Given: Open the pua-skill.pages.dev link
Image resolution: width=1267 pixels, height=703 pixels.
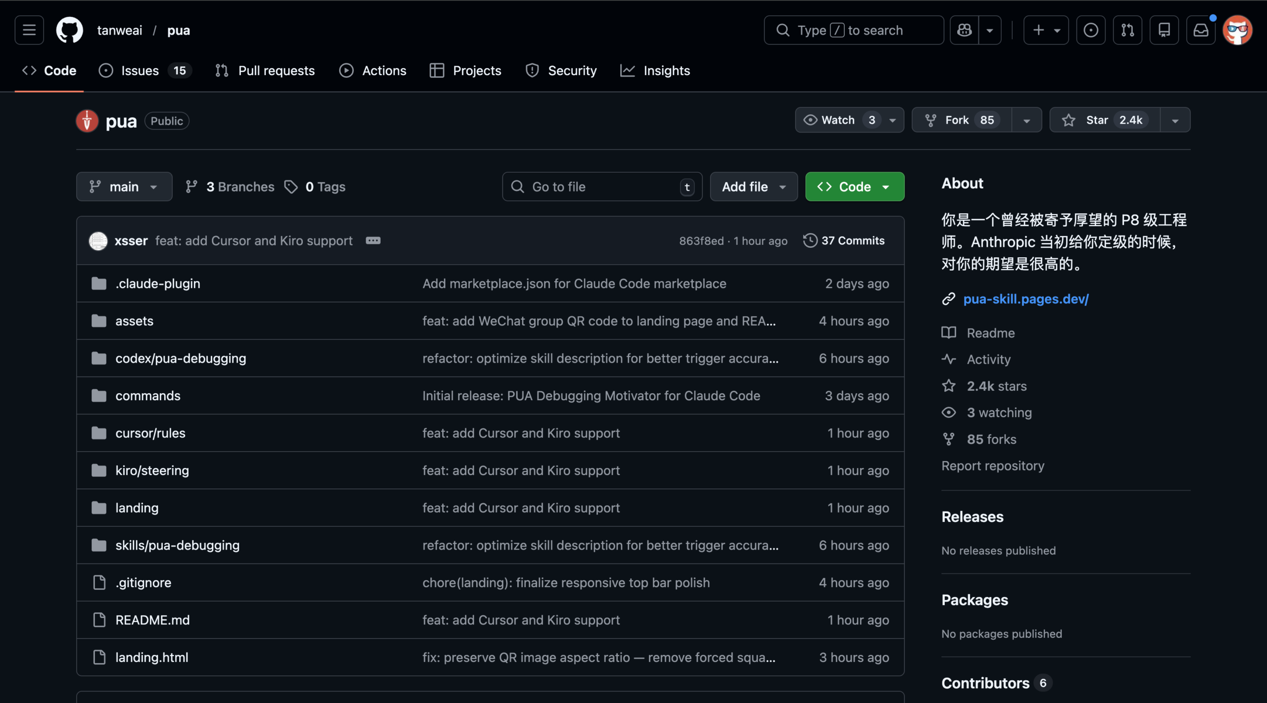Looking at the screenshot, I should click(x=1025, y=299).
